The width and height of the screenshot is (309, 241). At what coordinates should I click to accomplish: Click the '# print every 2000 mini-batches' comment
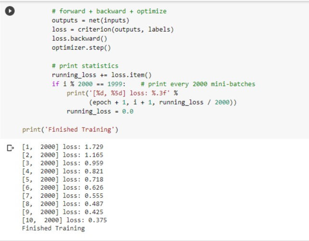tap(198, 84)
